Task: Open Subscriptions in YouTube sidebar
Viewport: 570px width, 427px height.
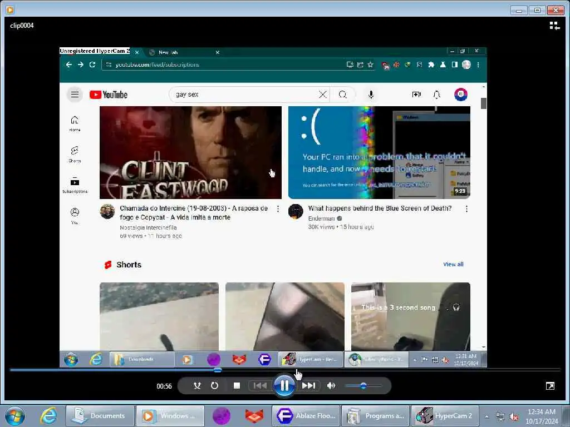Action: pyautogui.click(x=75, y=185)
